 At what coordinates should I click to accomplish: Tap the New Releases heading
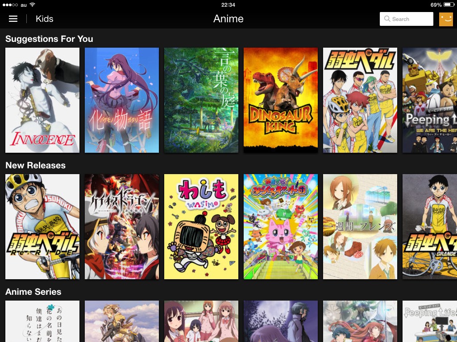(36, 165)
